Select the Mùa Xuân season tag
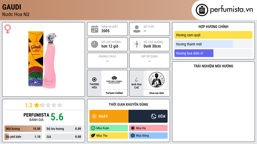The height and width of the screenshot is (144, 257). (x=109, y=128)
